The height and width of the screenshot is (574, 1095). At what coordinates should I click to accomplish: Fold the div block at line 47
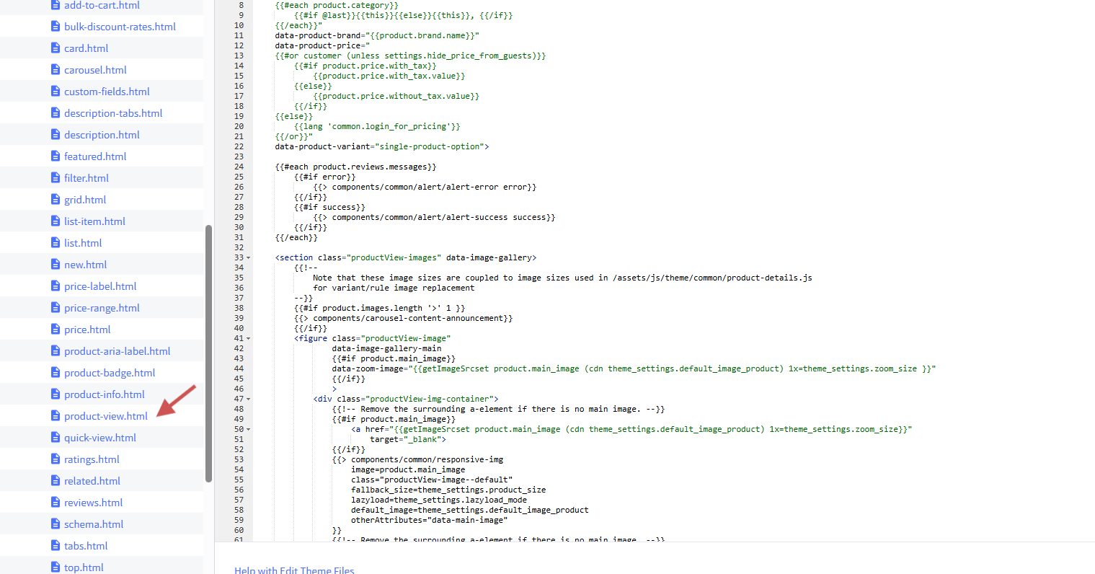point(249,399)
